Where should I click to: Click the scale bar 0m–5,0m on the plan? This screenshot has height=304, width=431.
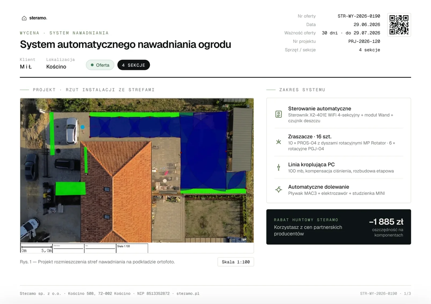click(x=37, y=248)
